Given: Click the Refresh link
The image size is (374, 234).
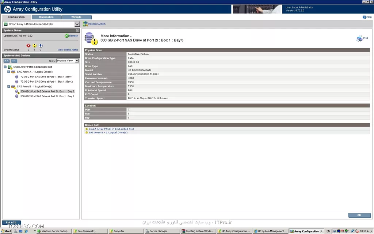Looking at the screenshot, I should 73,36.
